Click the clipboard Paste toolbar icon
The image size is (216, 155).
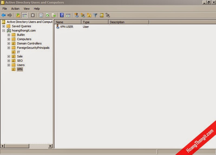coord(33,15)
